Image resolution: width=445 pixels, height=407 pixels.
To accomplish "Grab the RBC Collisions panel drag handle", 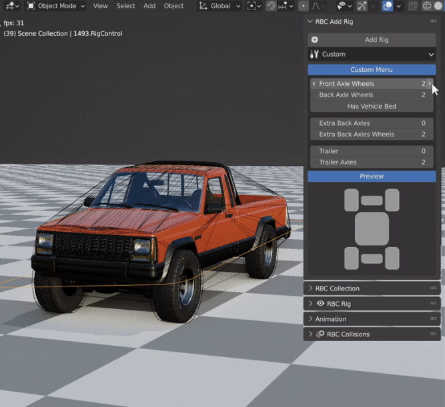I will click(x=433, y=334).
